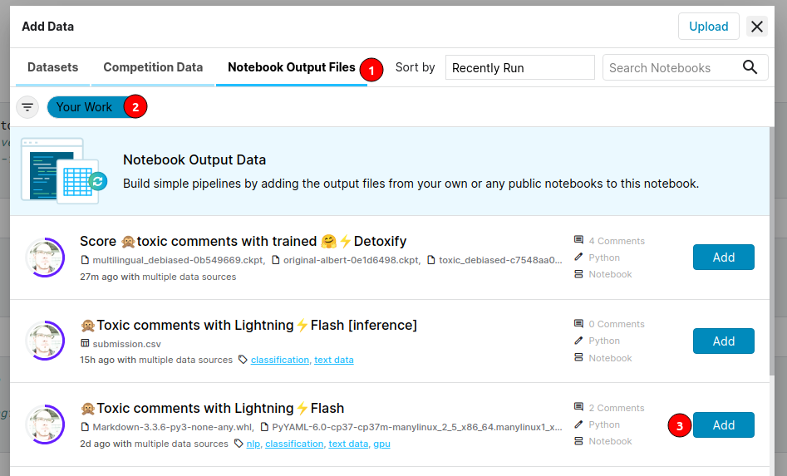Viewport: 787px width, 476px height.
Task: Click the search magnifier icon
Action: [x=750, y=67]
